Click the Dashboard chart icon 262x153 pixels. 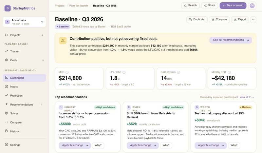pos(7,77)
